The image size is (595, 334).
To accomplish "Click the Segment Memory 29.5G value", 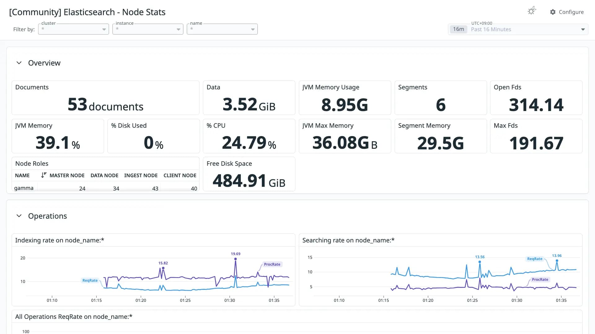I will tap(441, 143).
